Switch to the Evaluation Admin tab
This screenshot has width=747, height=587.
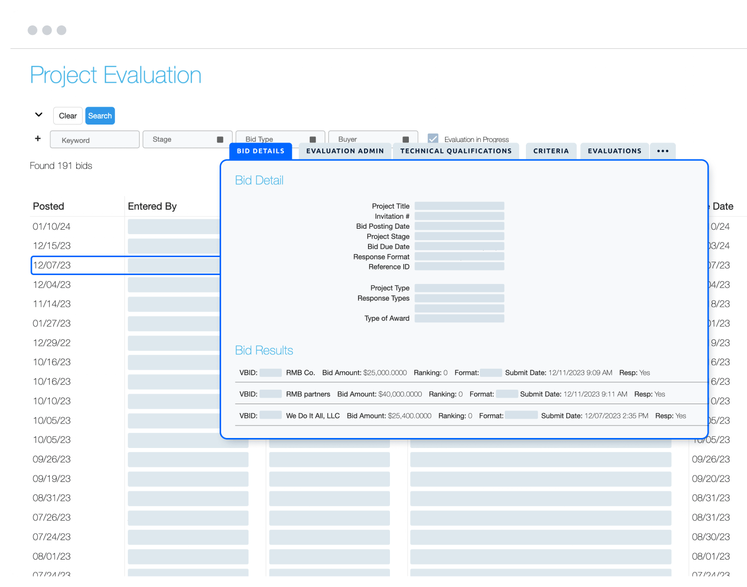pyautogui.click(x=345, y=151)
